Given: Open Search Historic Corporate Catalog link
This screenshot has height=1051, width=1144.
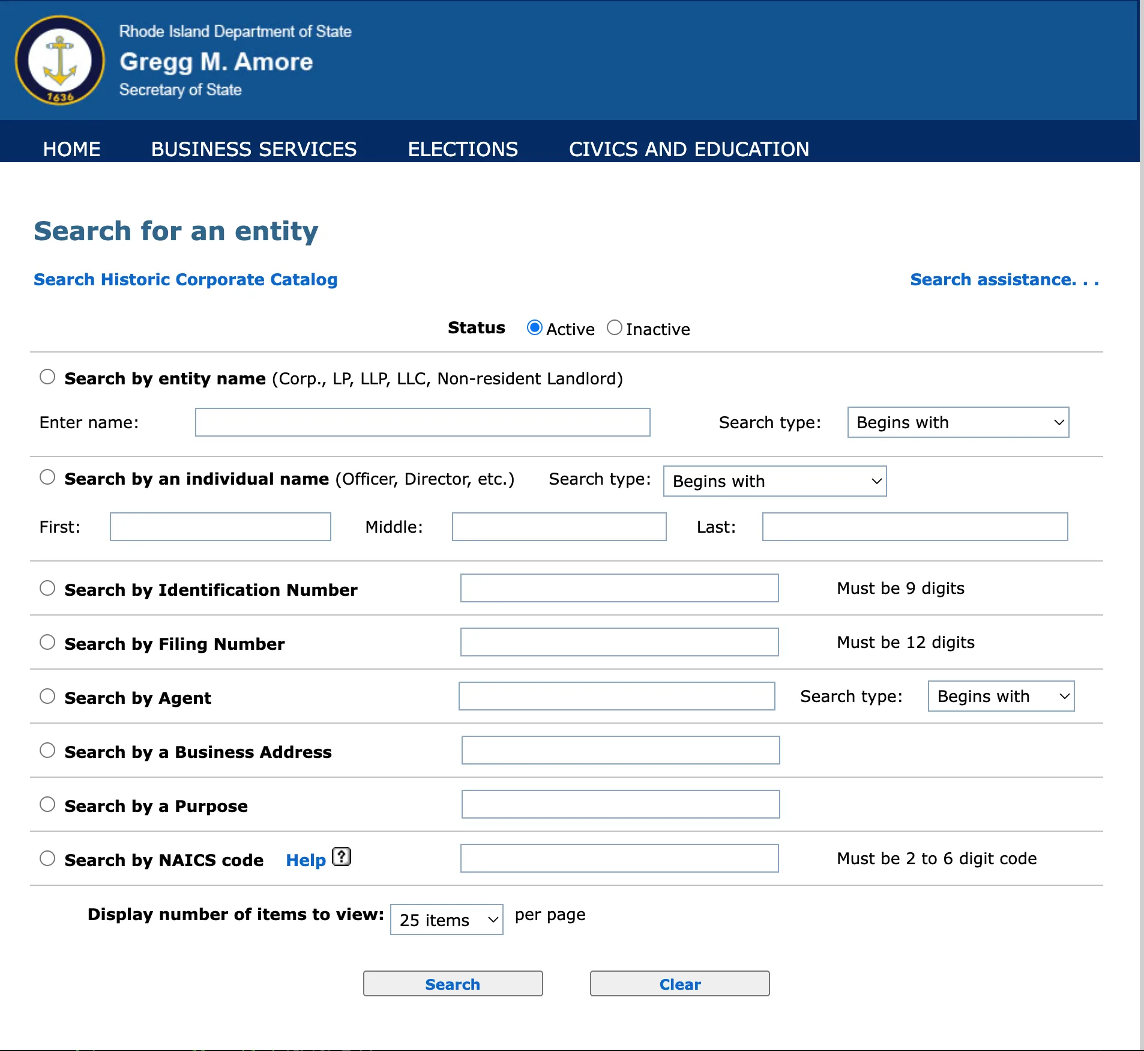Looking at the screenshot, I should [x=185, y=280].
